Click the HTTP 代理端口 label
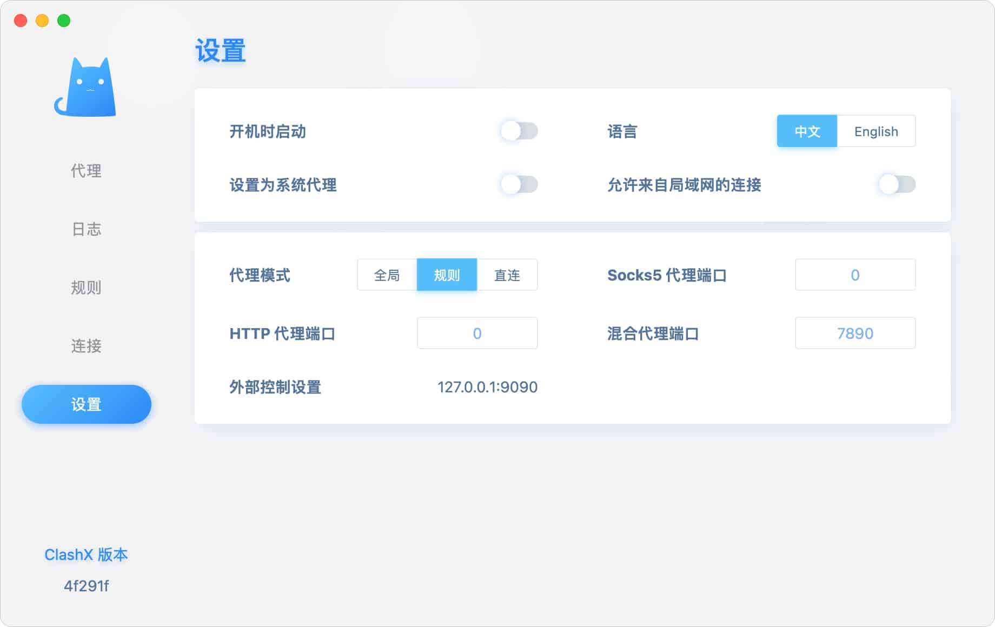The width and height of the screenshot is (995, 627). click(282, 333)
